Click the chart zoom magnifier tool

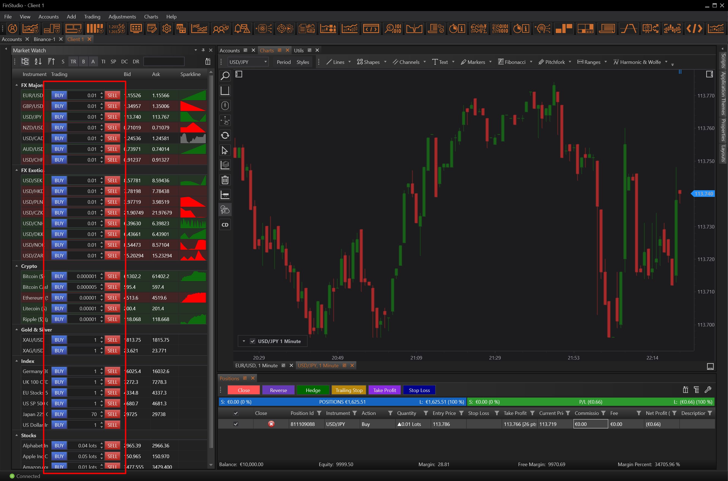click(225, 75)
